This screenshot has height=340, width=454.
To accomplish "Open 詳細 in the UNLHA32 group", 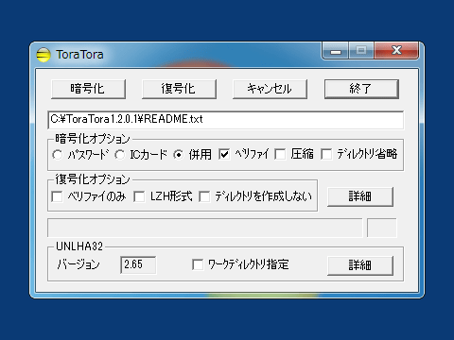I will tap(360, 265).
